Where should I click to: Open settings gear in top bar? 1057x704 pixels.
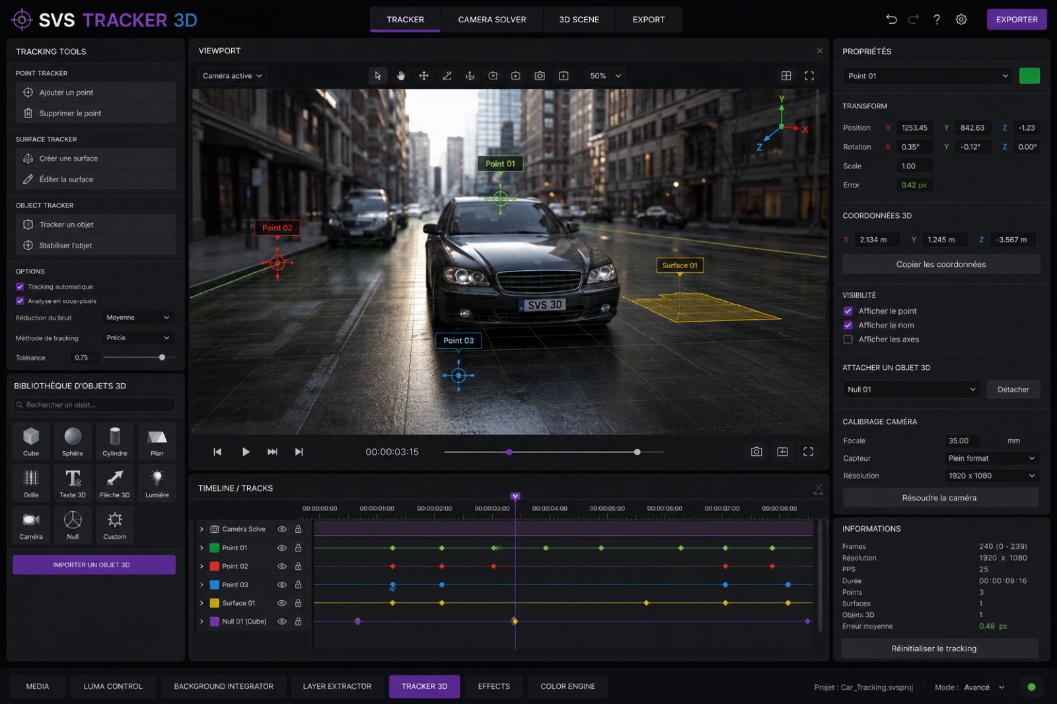coord(961,20)
